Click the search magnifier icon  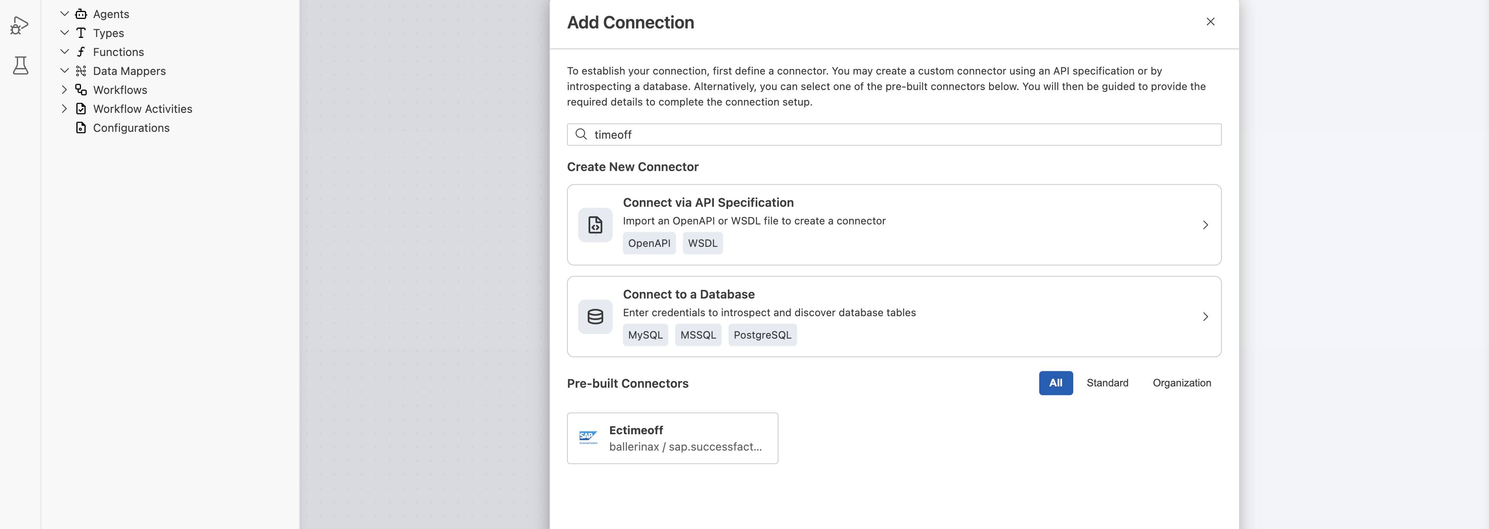click(581, 134)
